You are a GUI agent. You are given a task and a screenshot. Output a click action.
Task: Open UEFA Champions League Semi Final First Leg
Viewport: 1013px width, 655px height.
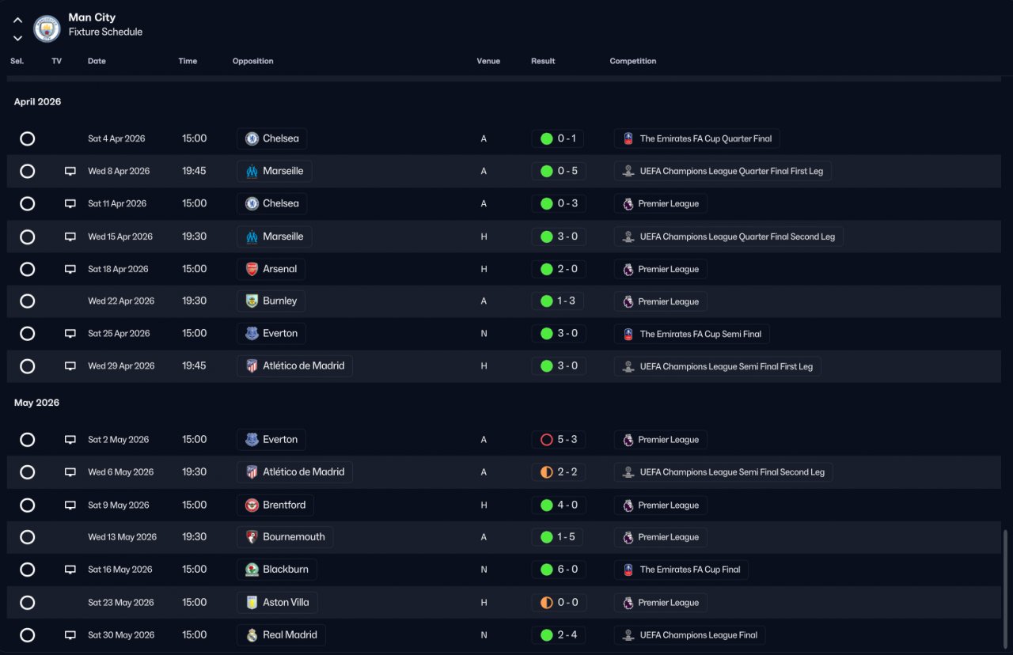(717, 365)
